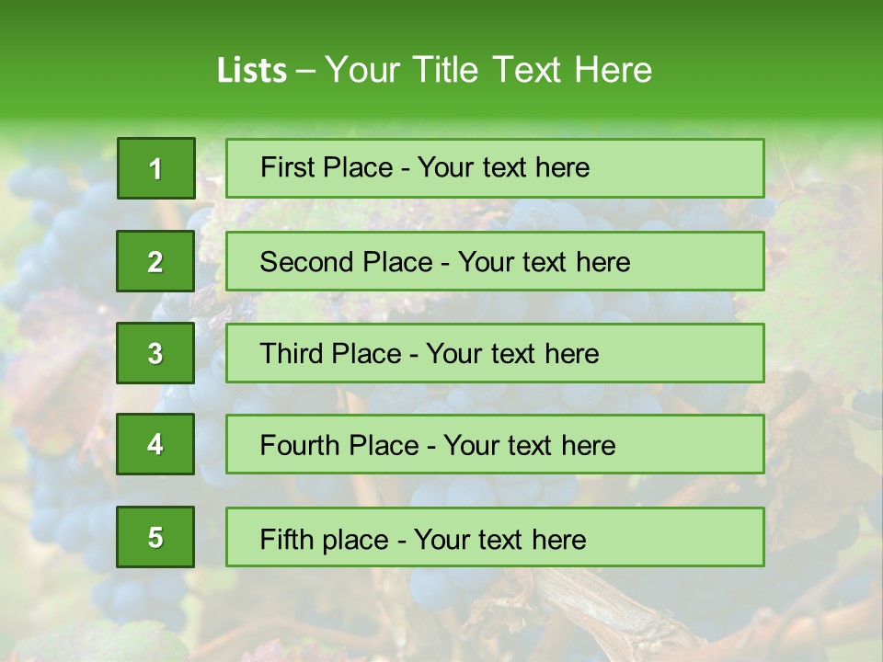Image resolution: width=883 pixels, height=662 pixels.
Task: Click the number 3 green box
Action: (155, 353)
